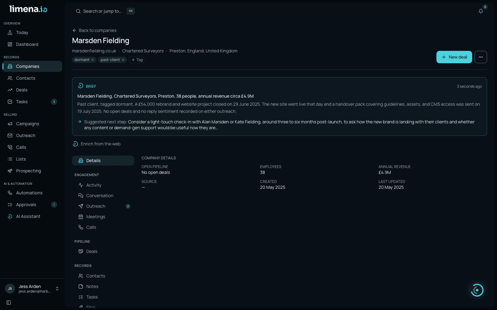Click the Created date 20 May 2025
Screen dimensions: 497x310
(272, 187)
